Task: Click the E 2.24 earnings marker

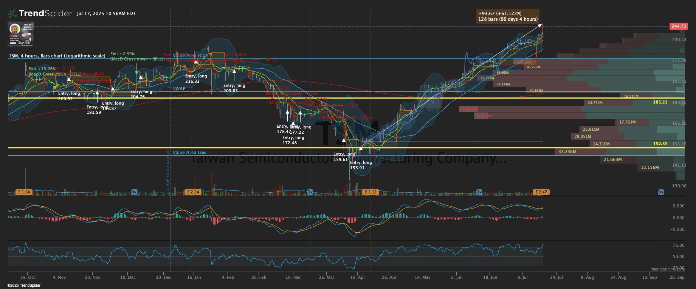Action: [x=193, y=192]
